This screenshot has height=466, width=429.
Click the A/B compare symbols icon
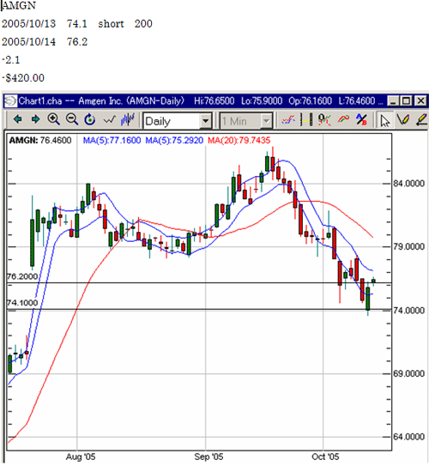point(361,120)
